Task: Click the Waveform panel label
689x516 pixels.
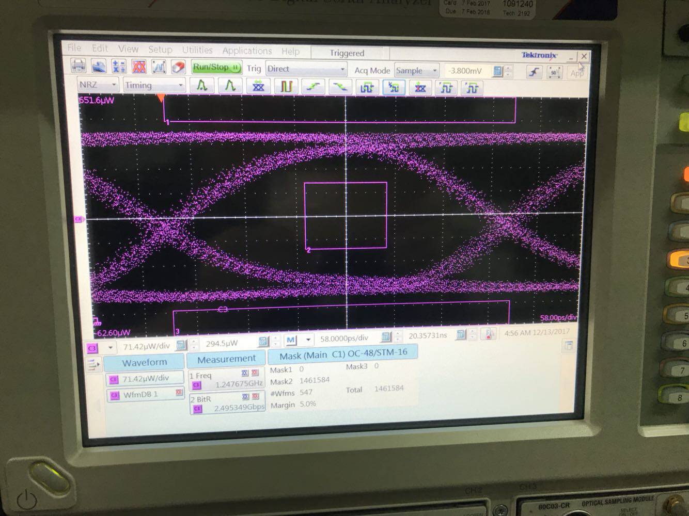Action: (145, 362)
